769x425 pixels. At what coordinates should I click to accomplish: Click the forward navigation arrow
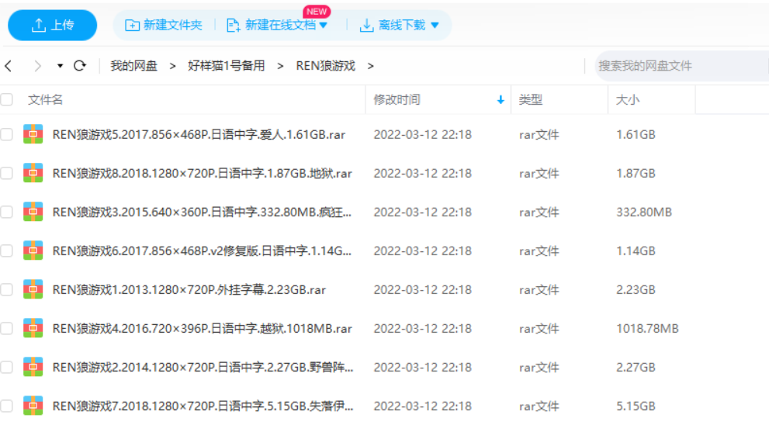[x=37, y=66]
